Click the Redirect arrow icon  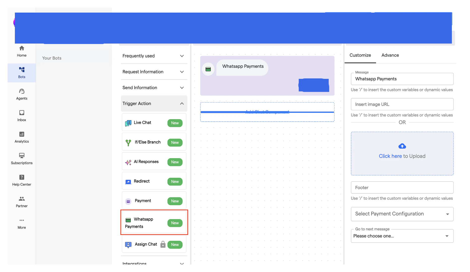click(x=128, y=182)
